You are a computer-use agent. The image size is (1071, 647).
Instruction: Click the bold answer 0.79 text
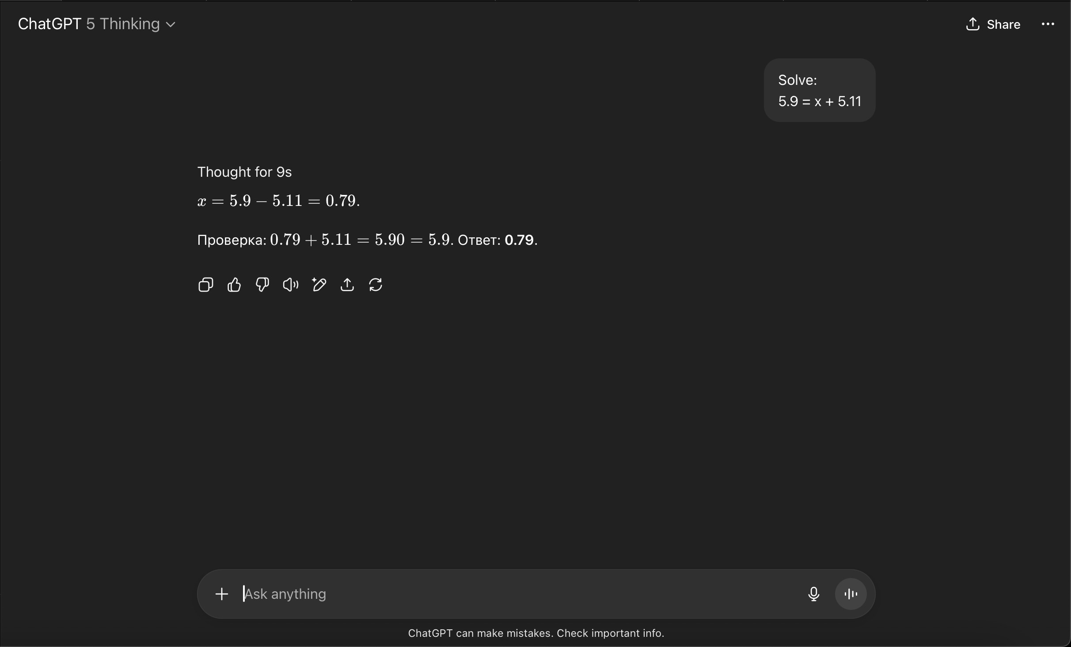pos(519,240)
